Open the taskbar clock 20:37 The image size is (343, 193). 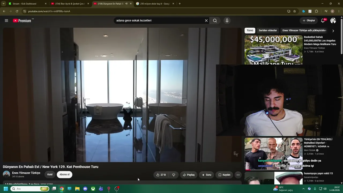point(335,189)
